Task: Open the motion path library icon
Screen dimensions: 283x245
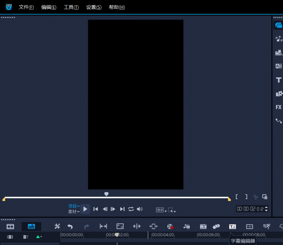Action: [x=278, y=121]
